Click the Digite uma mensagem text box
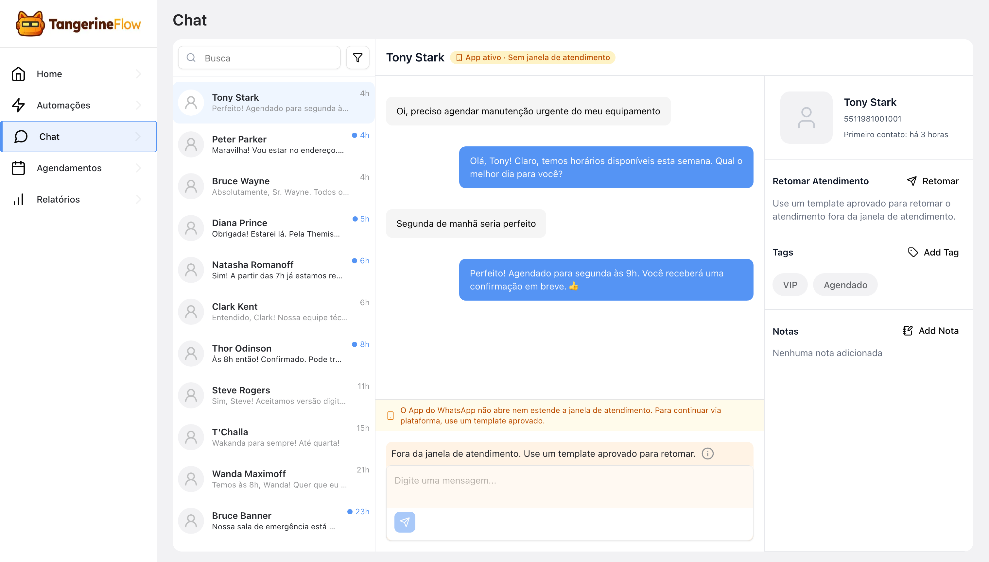 click(x=569, y=486)
